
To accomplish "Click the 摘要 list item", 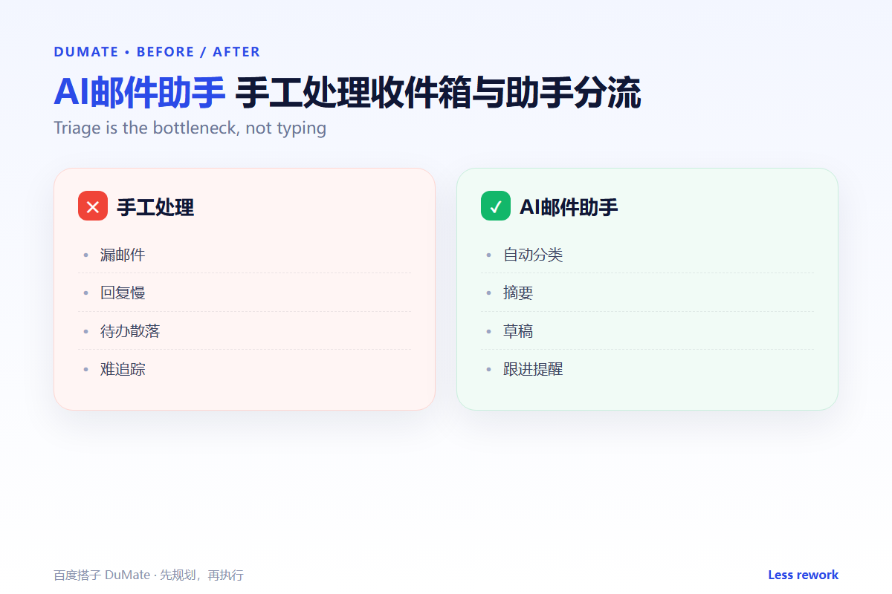I will pyautogui.click(x=647, y=293).
